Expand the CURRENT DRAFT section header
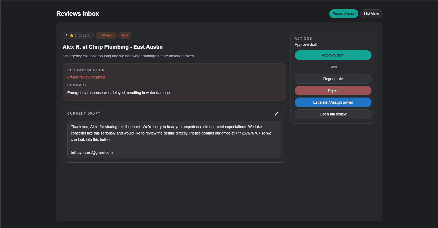 [84, 113]
